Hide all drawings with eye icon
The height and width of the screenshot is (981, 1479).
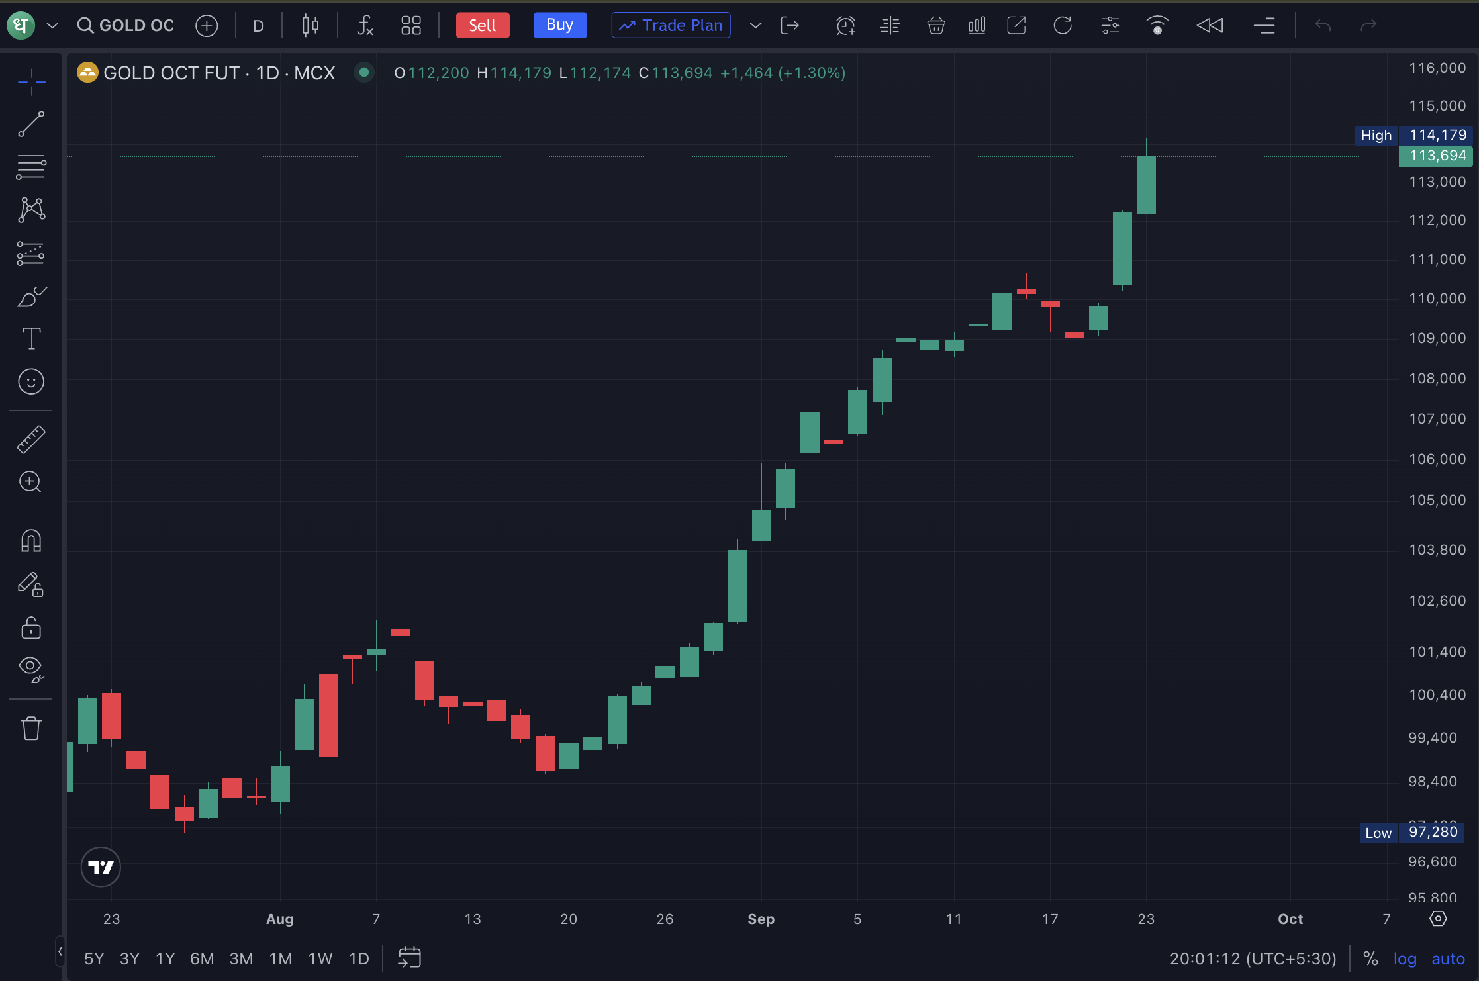(x=31, y=669)
